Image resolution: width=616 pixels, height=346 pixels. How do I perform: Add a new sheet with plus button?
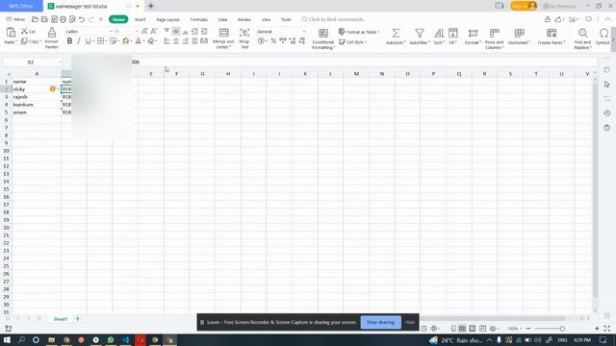coord(78,318)
